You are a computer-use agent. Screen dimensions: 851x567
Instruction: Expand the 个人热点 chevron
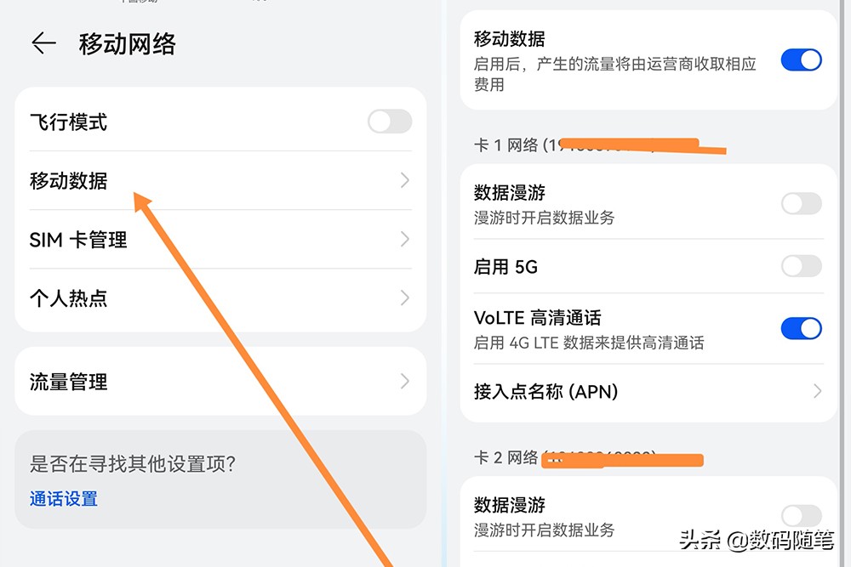coord(405,298)
